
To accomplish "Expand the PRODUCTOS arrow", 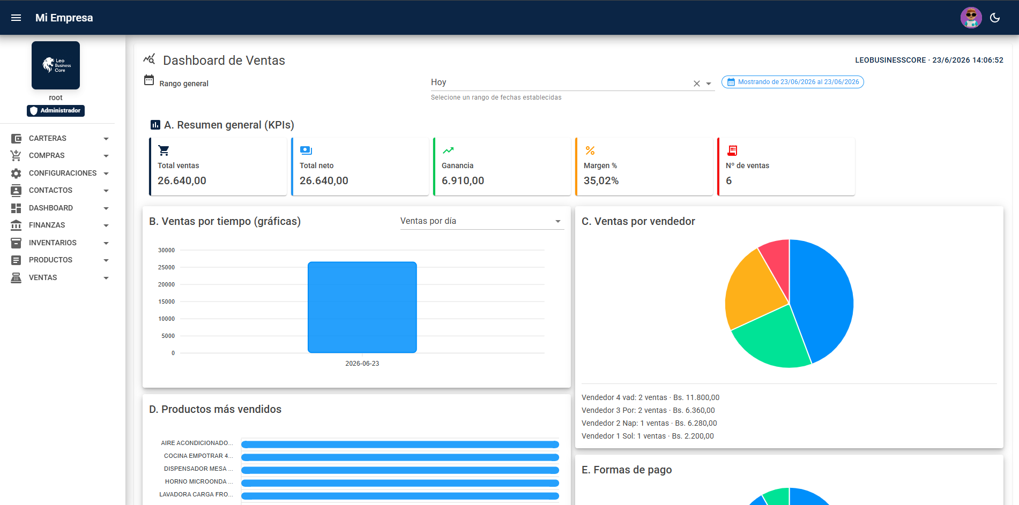I will 106,260.
